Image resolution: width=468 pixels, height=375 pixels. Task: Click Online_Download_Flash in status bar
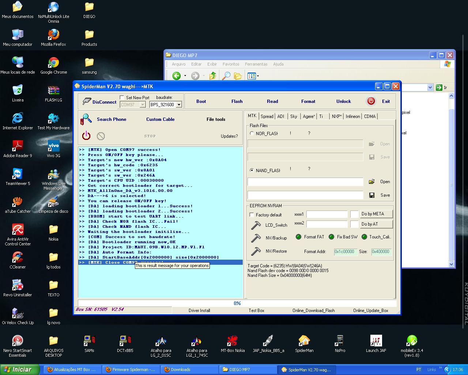(313, 311)
